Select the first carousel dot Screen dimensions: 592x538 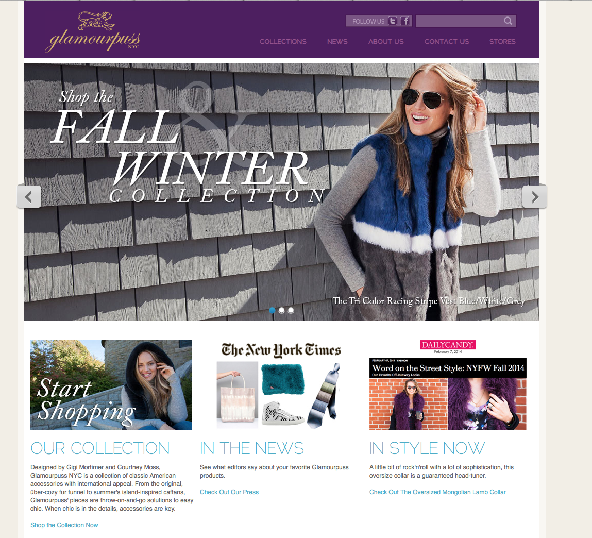pyautogui.click(x=272, y=310)
